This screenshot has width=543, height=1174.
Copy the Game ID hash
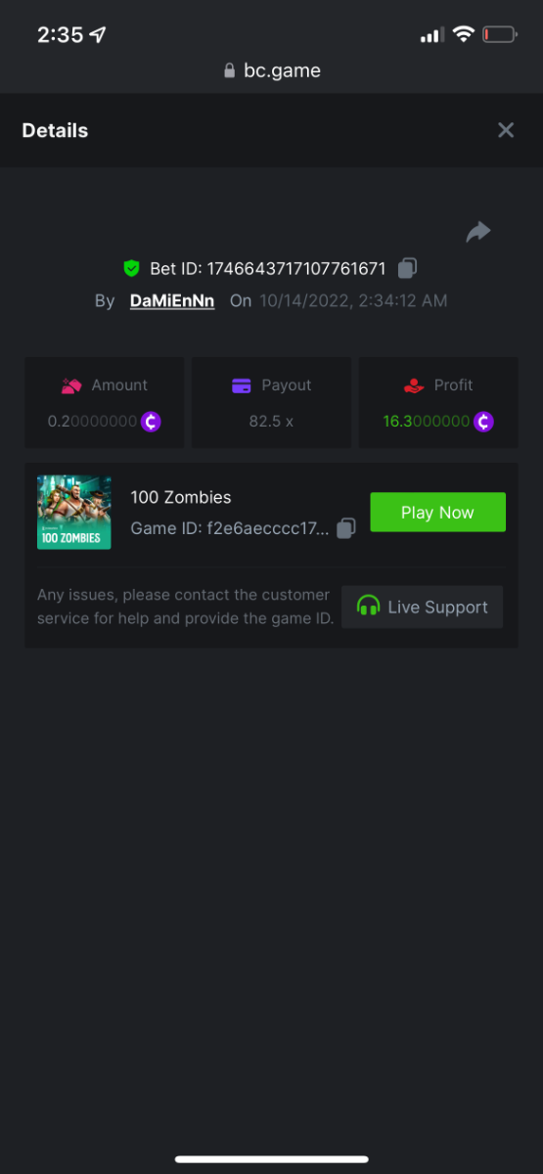point(345,528)
